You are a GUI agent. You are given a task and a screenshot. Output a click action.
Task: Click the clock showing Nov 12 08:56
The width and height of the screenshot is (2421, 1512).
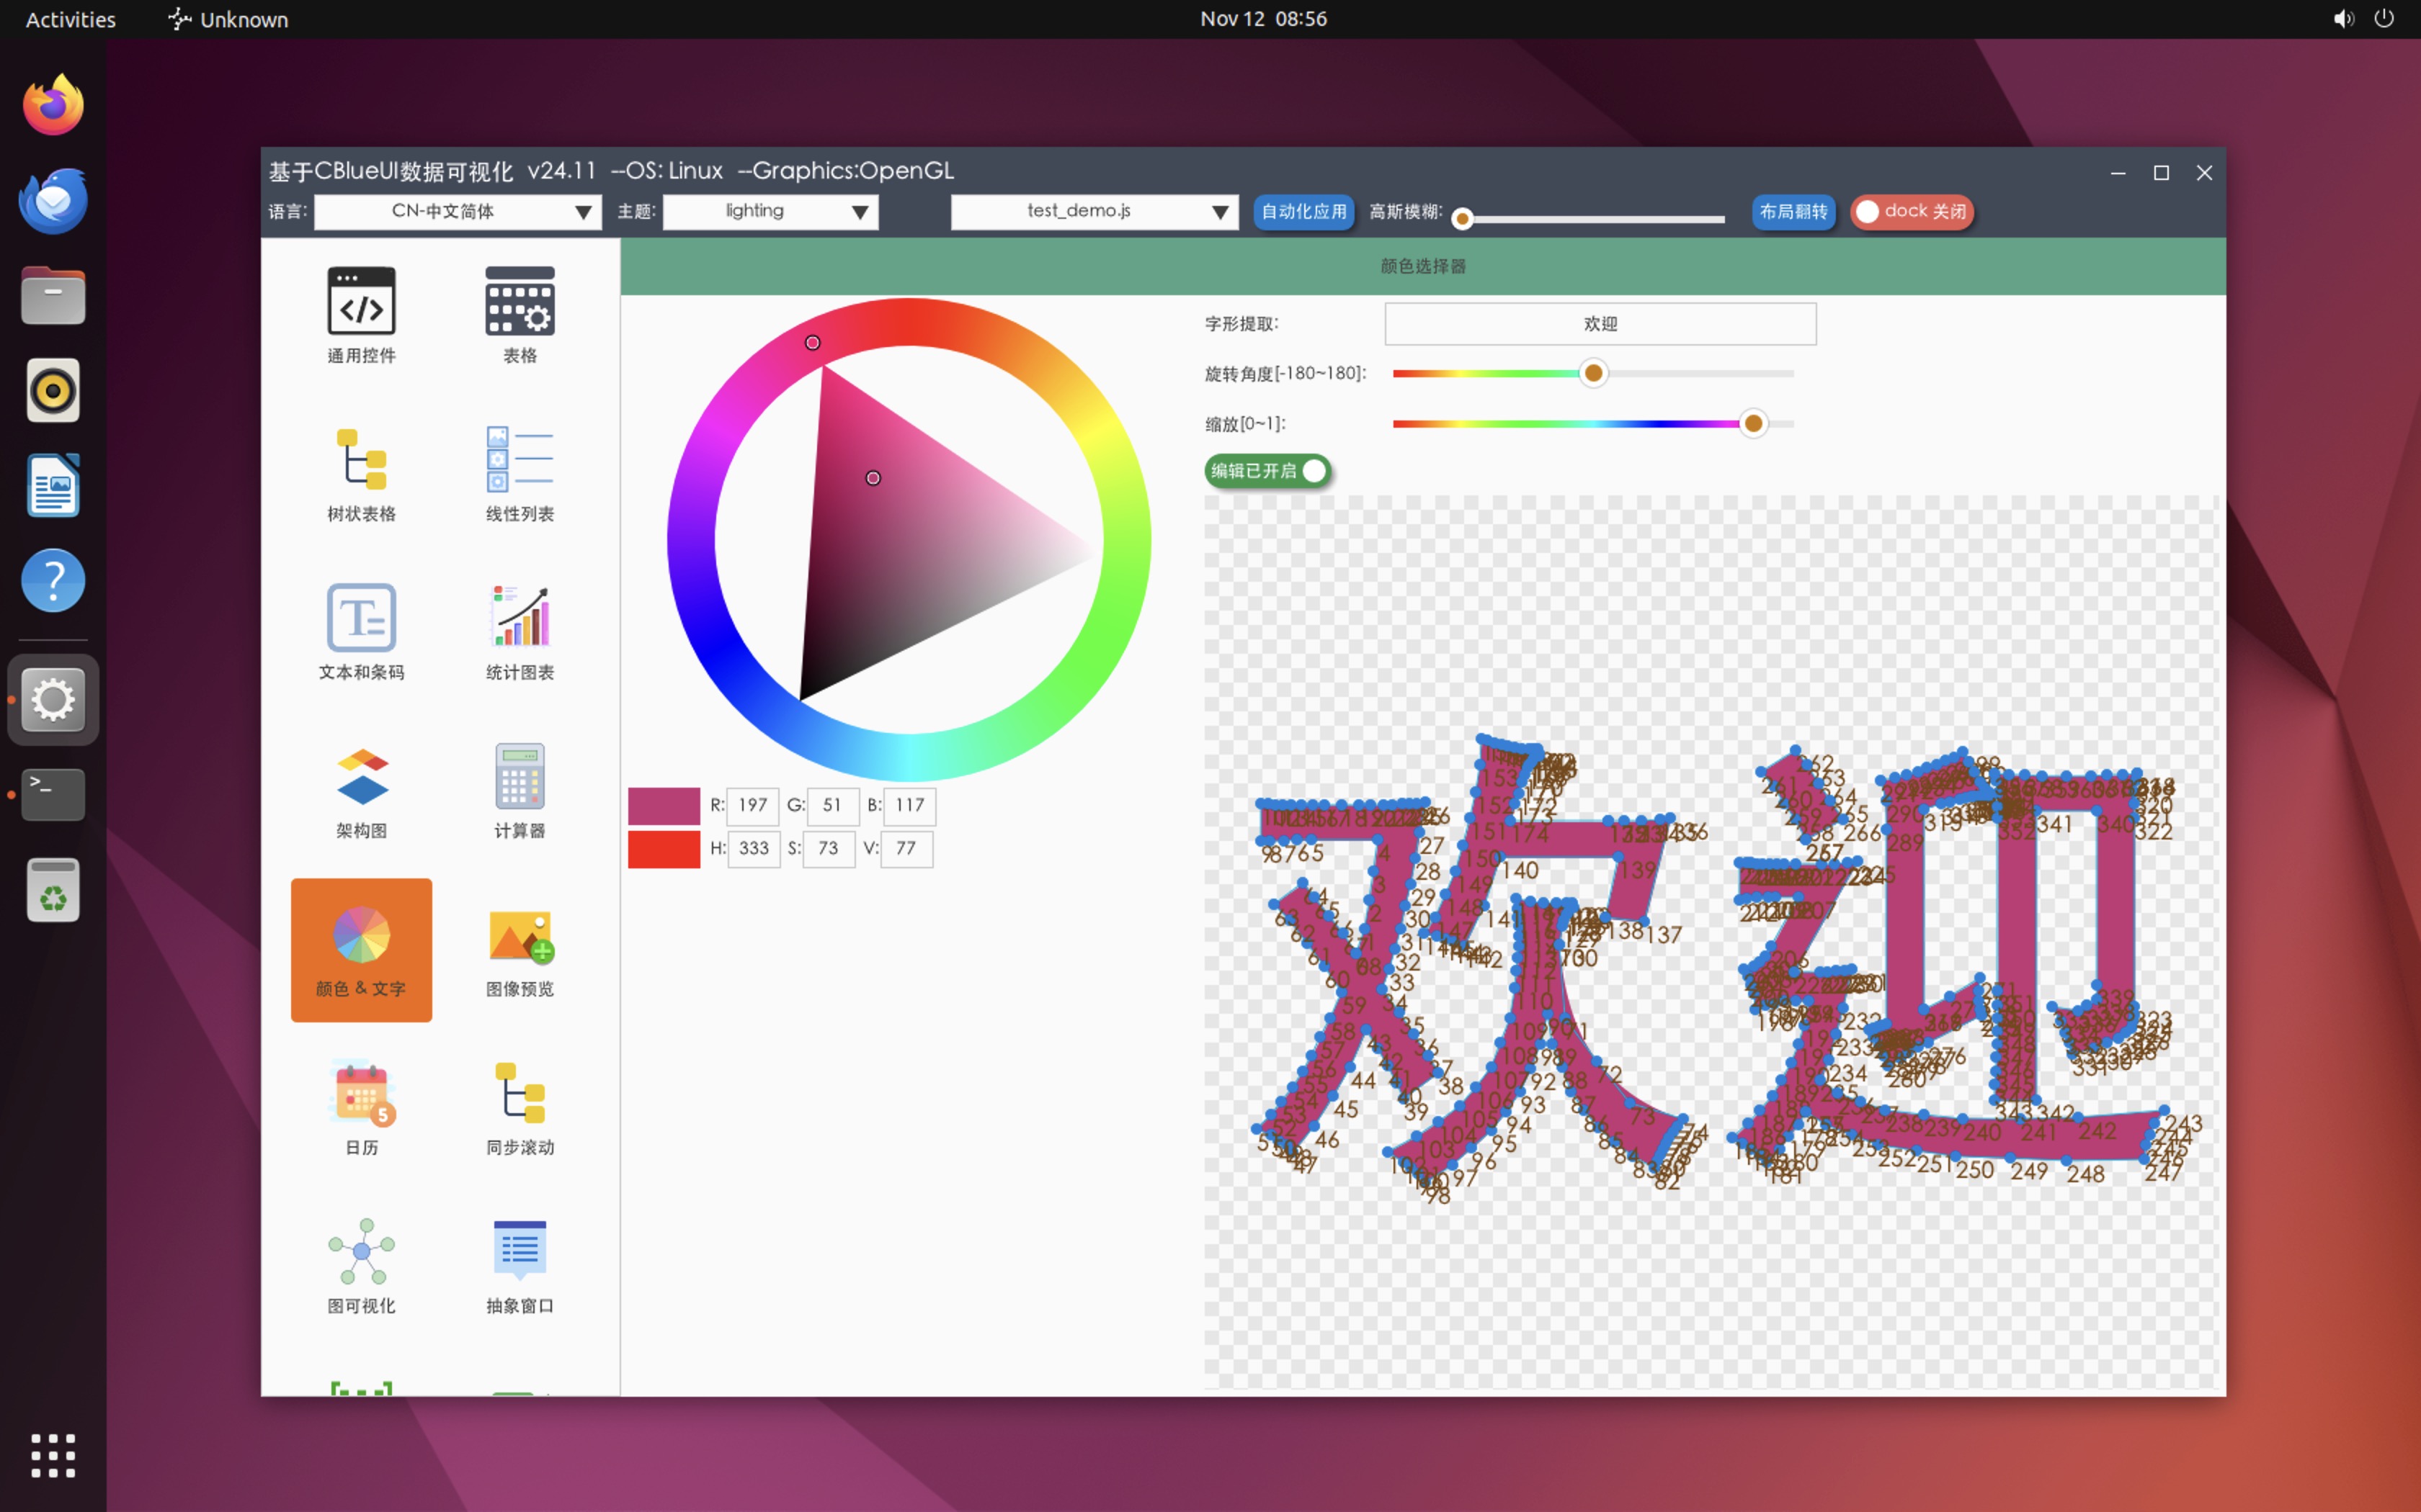coord(1262,19)
